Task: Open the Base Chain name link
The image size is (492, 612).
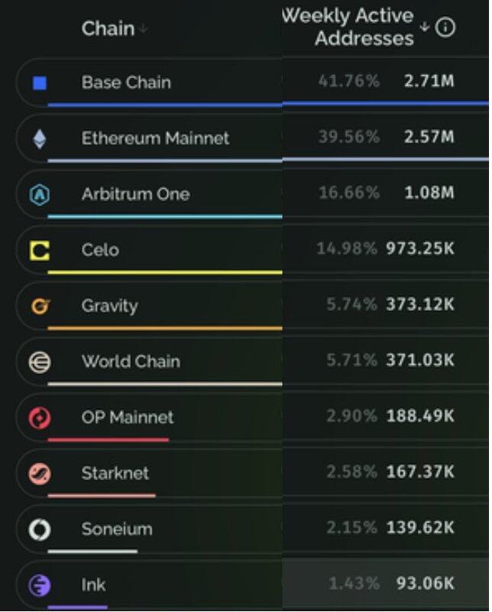Action: [126, 83]
